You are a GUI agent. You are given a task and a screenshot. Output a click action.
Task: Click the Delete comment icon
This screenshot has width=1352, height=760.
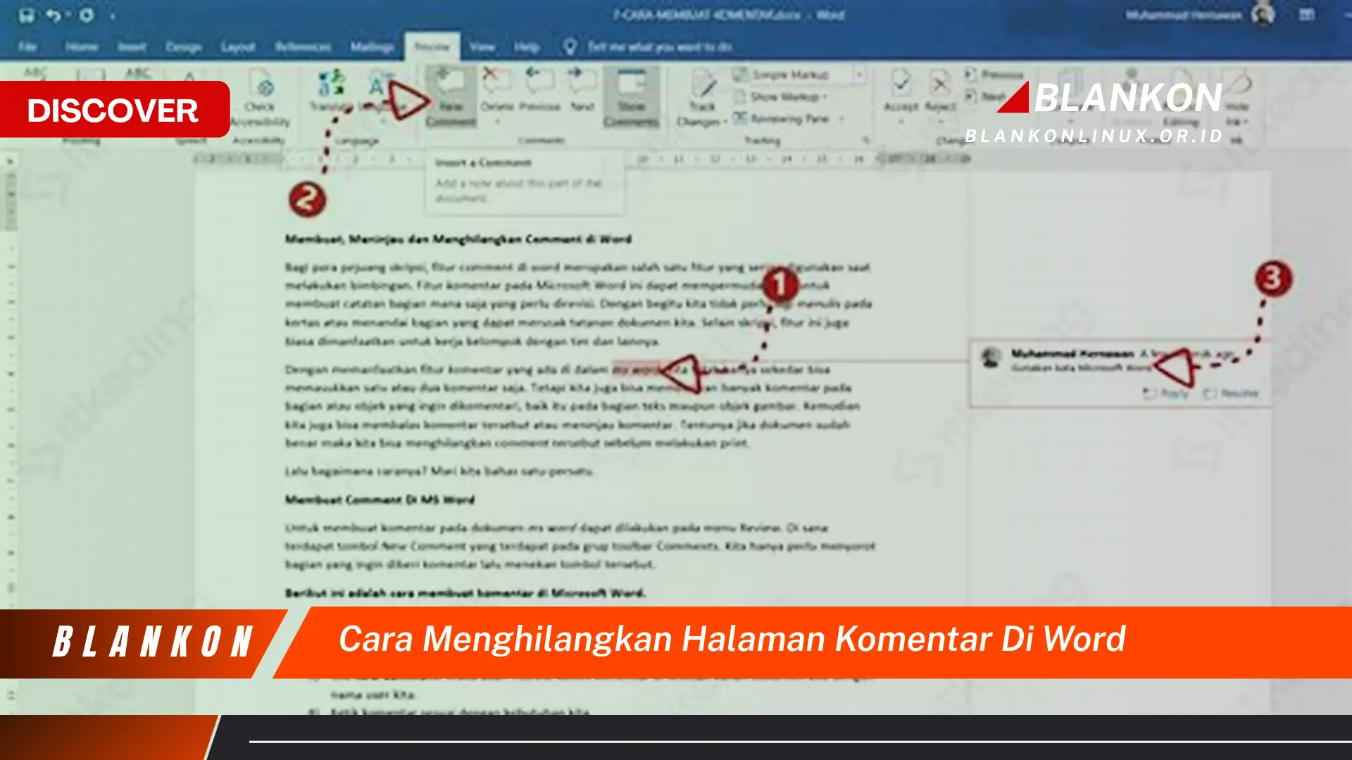[496, 82]
